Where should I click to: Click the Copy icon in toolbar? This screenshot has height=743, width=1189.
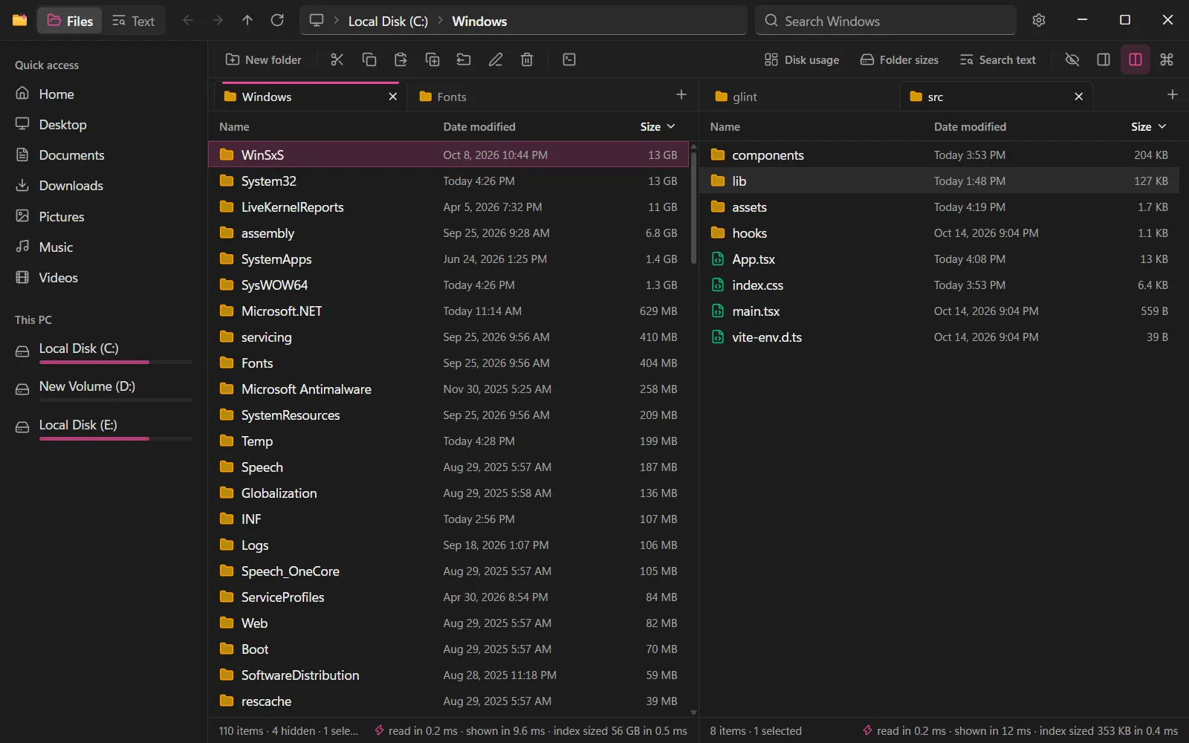click(369, 59)
